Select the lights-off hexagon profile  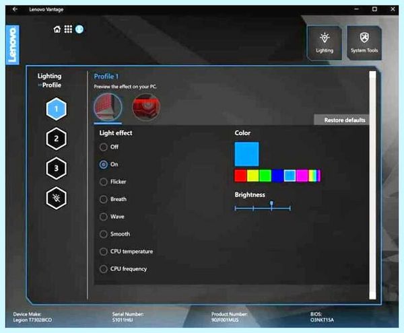(56, 198)
